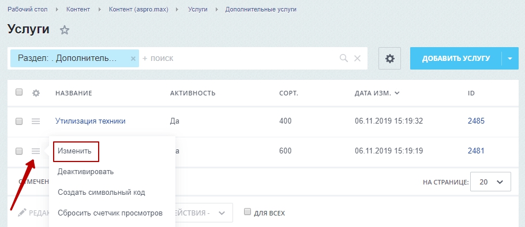Choose Создать символьный код menu item
Screen dimensions: 525x227
pyautogui.click(x=101, y=193)
